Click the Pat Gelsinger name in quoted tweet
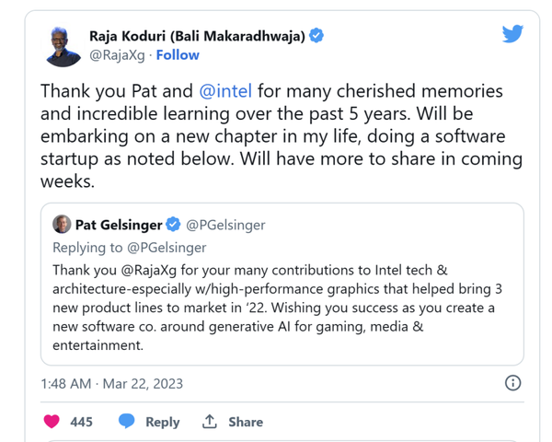This screenshot has height=442, width=552. pyautogui.click(x=119, y=224)
